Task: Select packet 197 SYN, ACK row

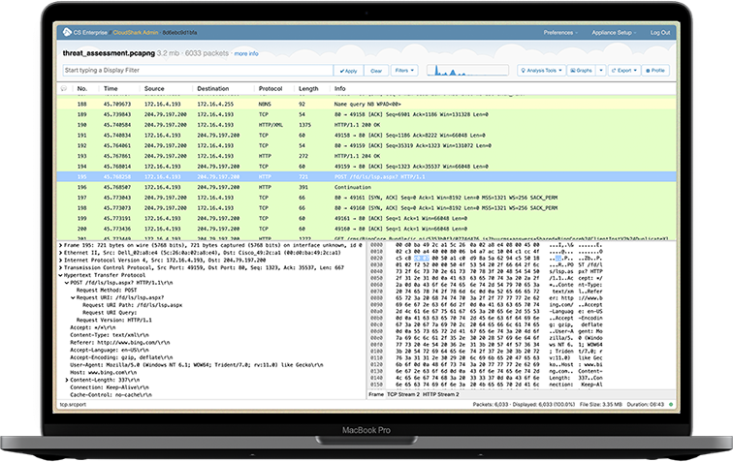Action: [x=366, y=198]
